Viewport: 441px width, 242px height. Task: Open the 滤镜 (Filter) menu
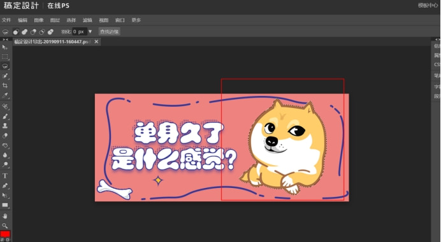(x=87, y=20)
